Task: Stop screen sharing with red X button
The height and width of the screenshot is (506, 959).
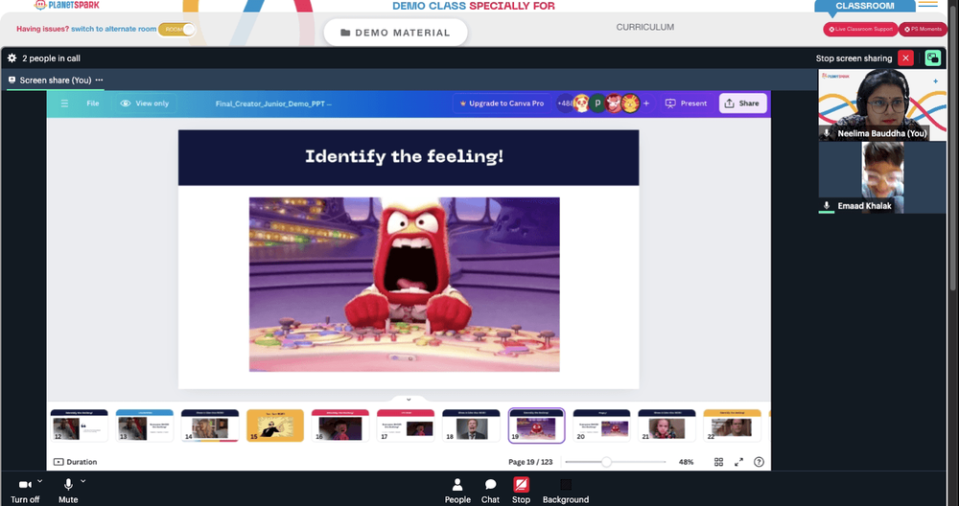Action: click(905, 58)
